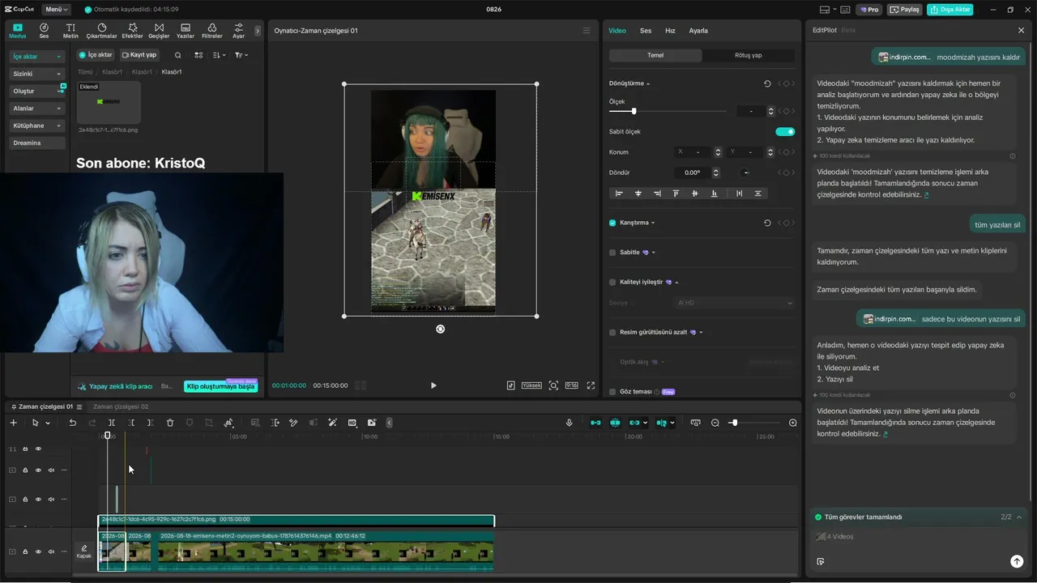Expand the Alanlar sidebar section
Screen dimensions: 1037x583
tap(37, 109)
